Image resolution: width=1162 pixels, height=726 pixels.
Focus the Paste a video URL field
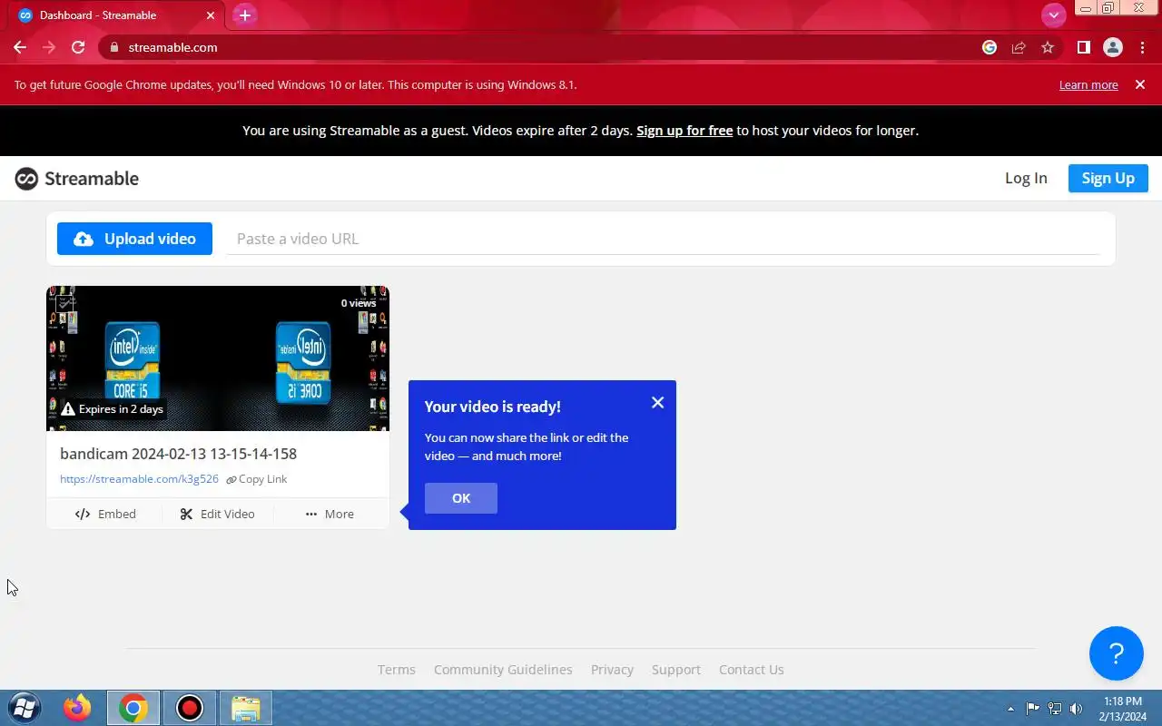tap(663, 239)
